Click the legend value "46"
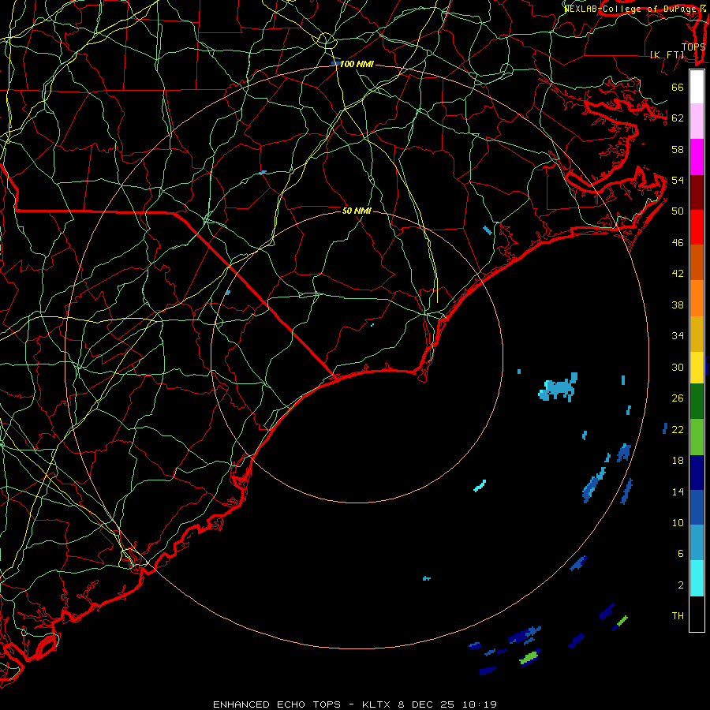Viewport: 710px width, 710px height. click(x=678, y=243)
